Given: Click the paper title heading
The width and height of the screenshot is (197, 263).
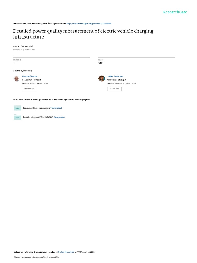Looking at the screenshot, I should 83,34.
